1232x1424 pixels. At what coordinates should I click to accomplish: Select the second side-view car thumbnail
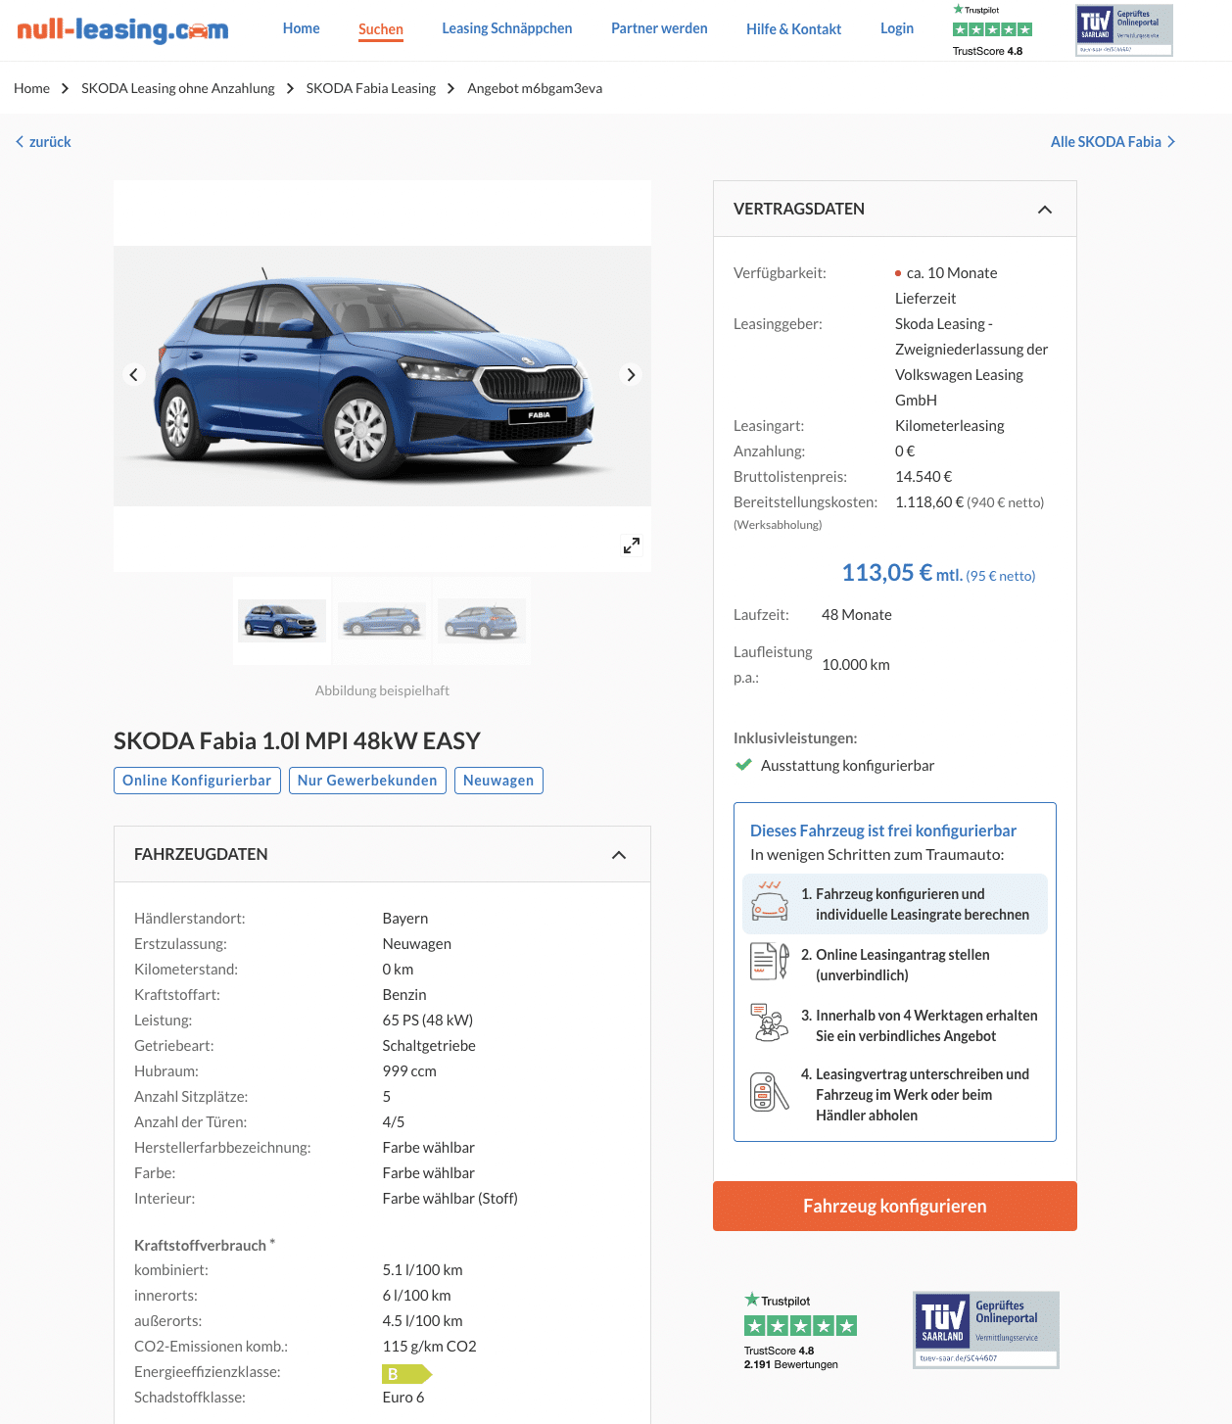coord(382,621)
